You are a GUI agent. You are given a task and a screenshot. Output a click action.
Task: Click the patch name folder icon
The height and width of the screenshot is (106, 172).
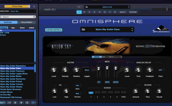pyautogui.click(x=83, y=29)
